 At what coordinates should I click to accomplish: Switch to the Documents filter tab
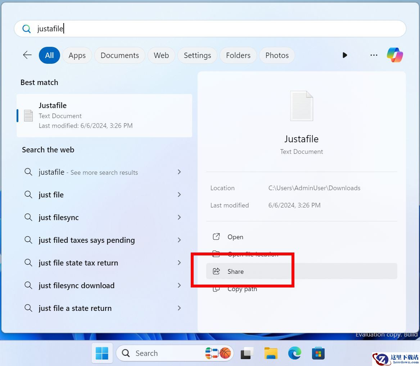pyautogui.click(x=120, y=55)
